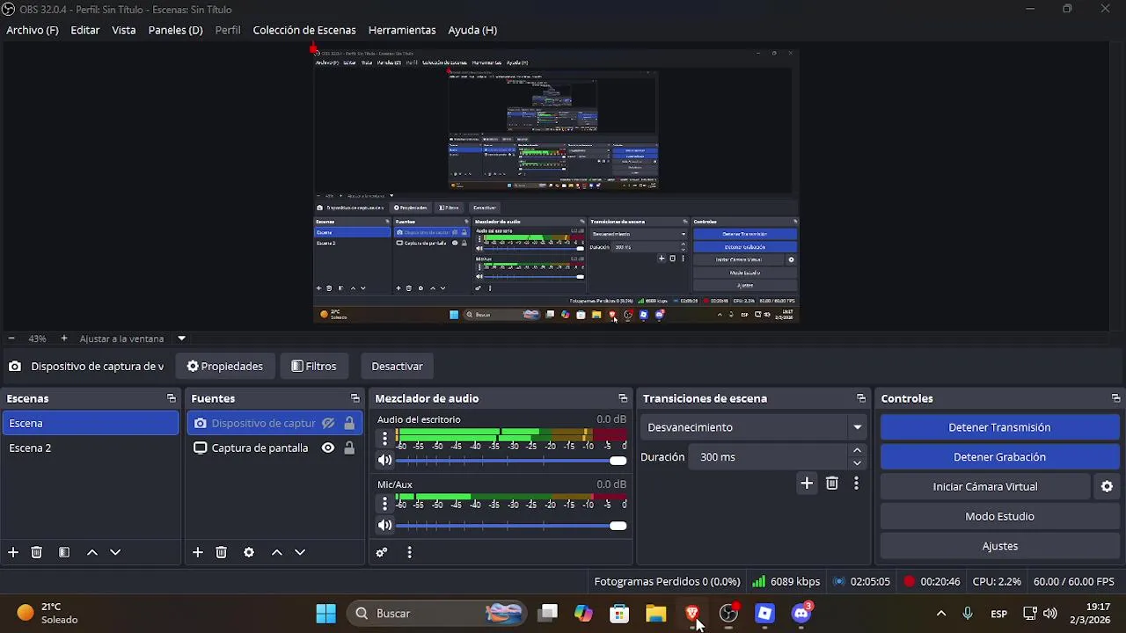Click the Windows Start button
Viewport: 1126px width, 633px height.
(x=325, y=614)
